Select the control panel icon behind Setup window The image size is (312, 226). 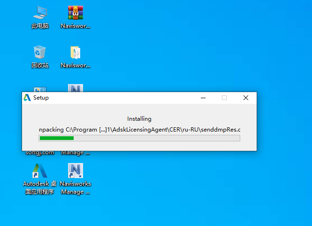(x=40, y=89)
